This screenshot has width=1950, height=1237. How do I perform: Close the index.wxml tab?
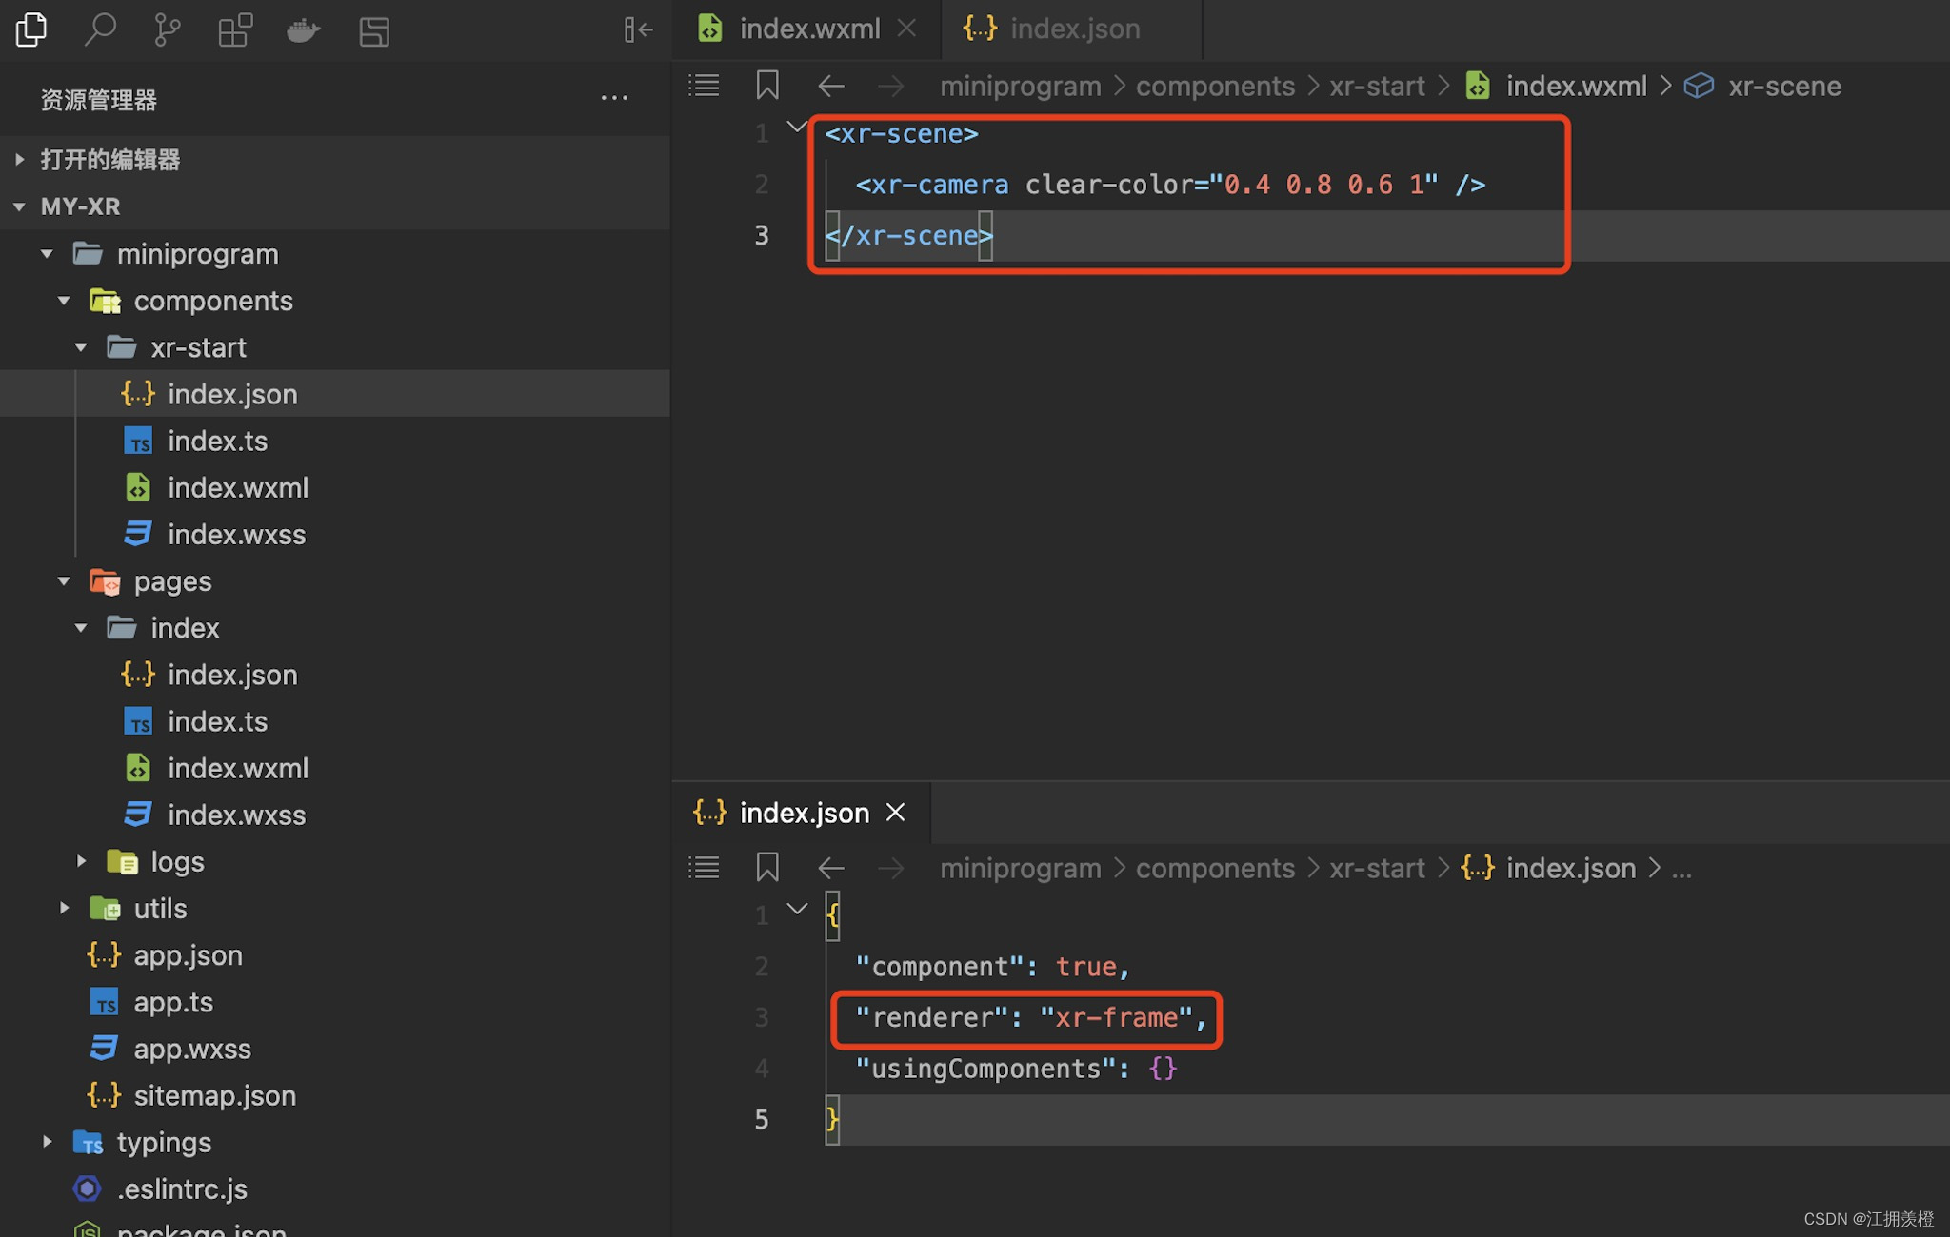pyautogui.click(x=906, y=29)
